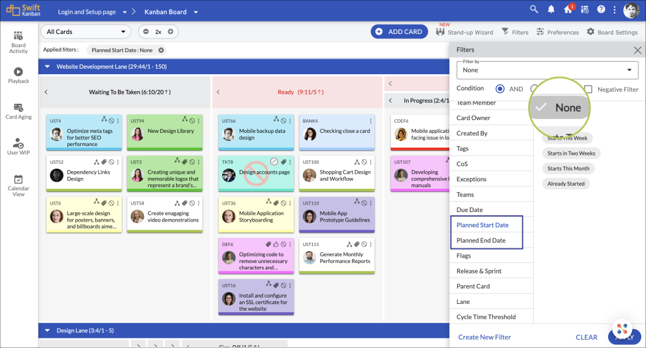Open the Mobile backup data design card

(256, 132)
